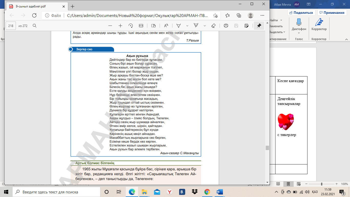Open Примечания in the Word window
Viewport: 350px width, 197px height.
pos(332,13)
